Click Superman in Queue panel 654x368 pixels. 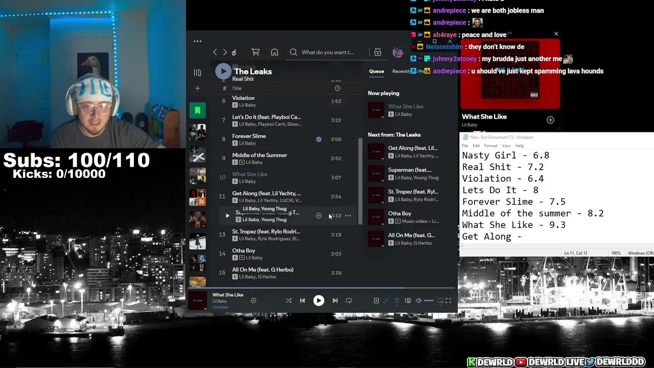tap(410, 173)
